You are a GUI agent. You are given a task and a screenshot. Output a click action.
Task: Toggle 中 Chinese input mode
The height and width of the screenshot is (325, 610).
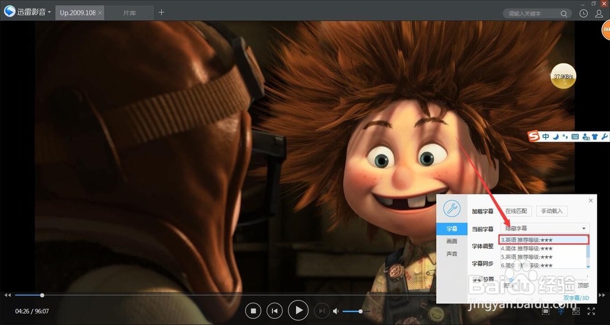tap(546, 137)
